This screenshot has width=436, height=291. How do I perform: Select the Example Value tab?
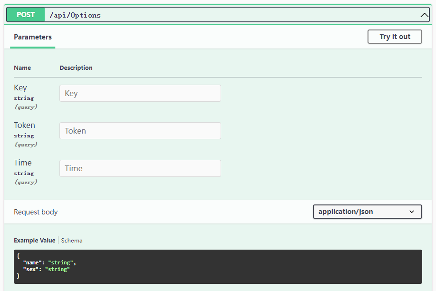tap(34, 241)
